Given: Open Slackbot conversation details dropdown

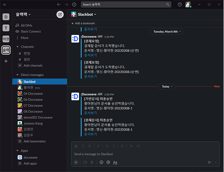Looking at the screenshot, I should coord(87,14).
